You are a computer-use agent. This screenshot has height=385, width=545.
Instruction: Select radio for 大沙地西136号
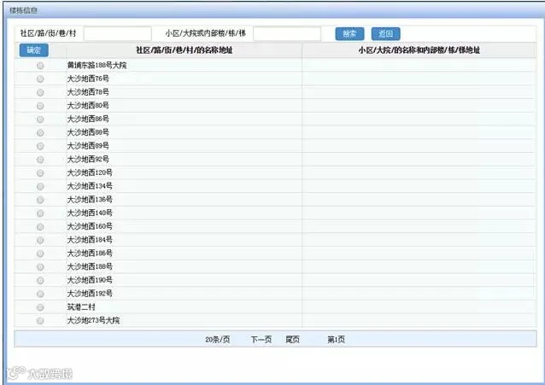pos(40,200)
